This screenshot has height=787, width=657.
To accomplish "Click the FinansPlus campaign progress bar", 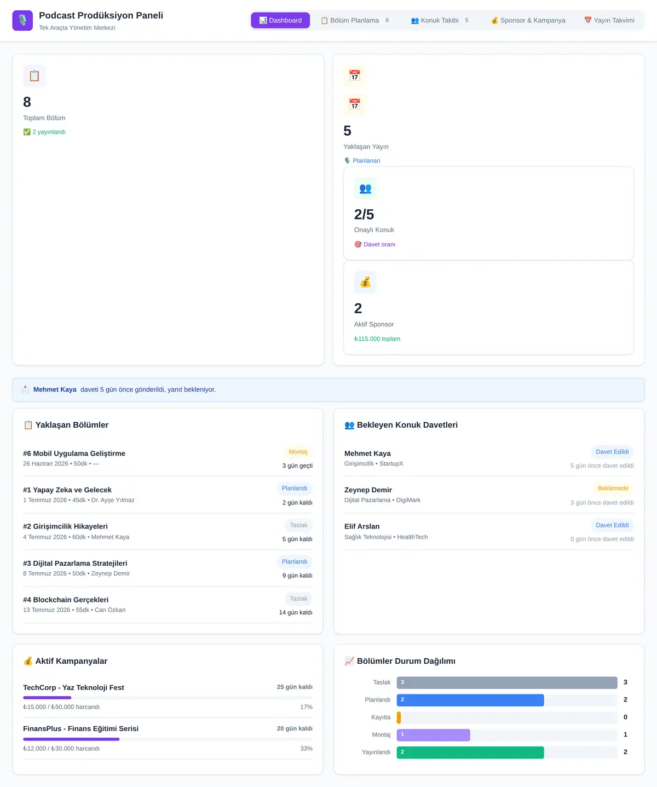I will (x=168, y=739).
